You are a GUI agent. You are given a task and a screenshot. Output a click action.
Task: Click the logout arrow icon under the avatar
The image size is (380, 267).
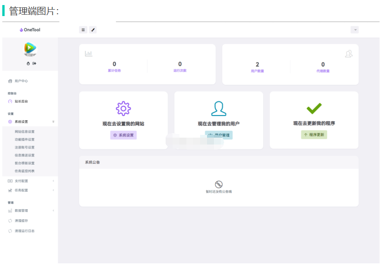pos(34,63)
